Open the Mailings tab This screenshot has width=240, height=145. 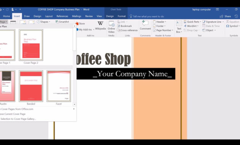77,16
